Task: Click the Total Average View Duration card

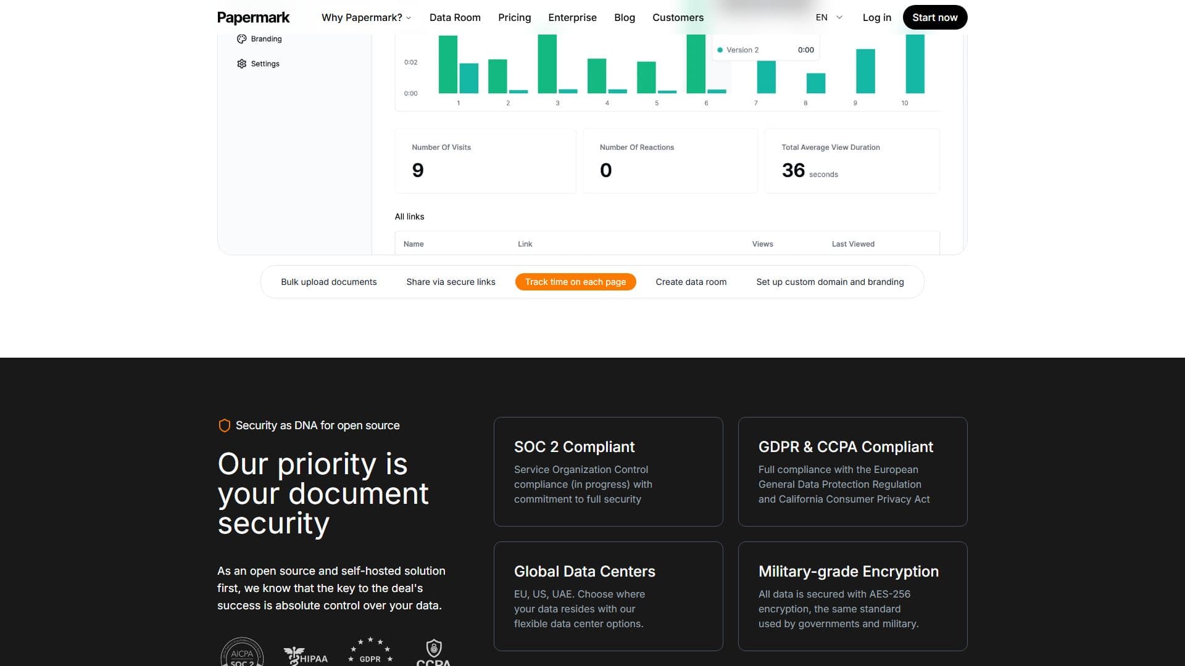Action: coord(852,161)
